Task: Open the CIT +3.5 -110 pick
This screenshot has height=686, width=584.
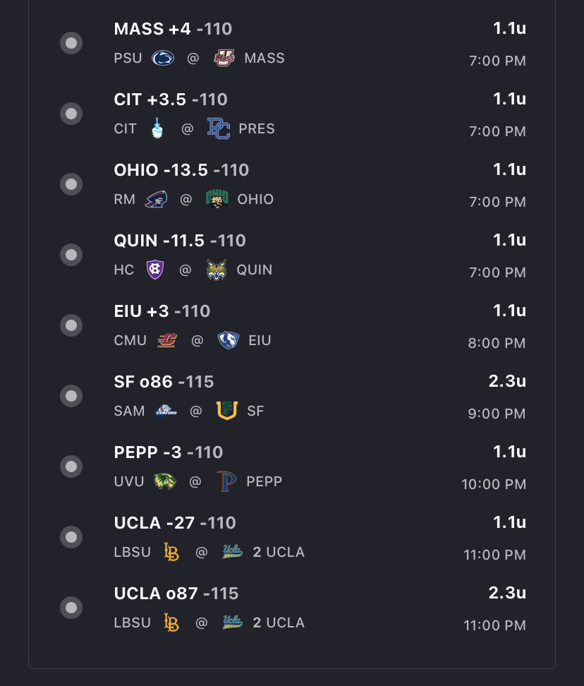Action: pyautogui.click(x=171, y=100)
